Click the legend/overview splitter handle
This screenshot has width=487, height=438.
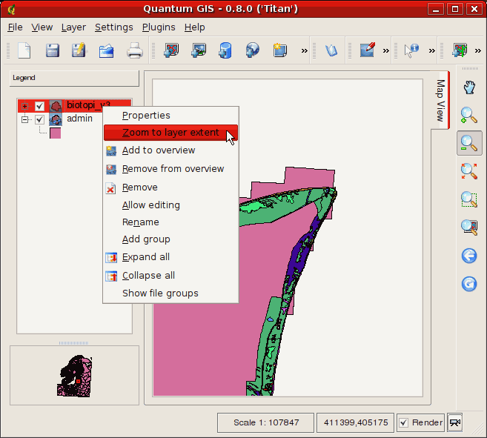coord(74,343)
